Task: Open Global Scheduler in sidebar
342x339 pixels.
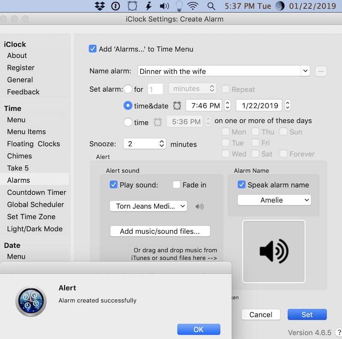Action: (35, 205)
